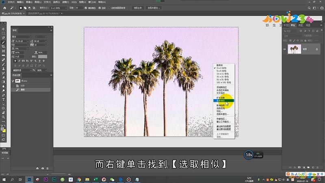Screen dimensions: 325x183
Task: Toggle visibility eye of Background layer
Action: pyautogui.click(x=285, y=49)
